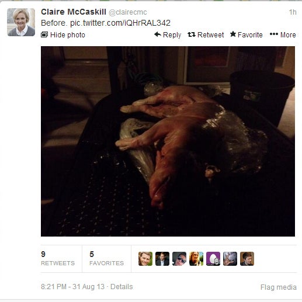302x302 pixels.
Task: Open the Claire McCaskill name link
Action: 74,12
